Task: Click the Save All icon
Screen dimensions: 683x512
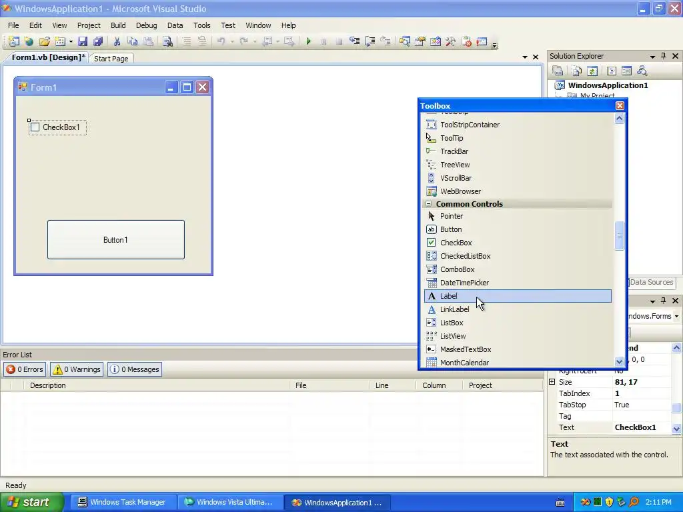Action: click(98, 41)
